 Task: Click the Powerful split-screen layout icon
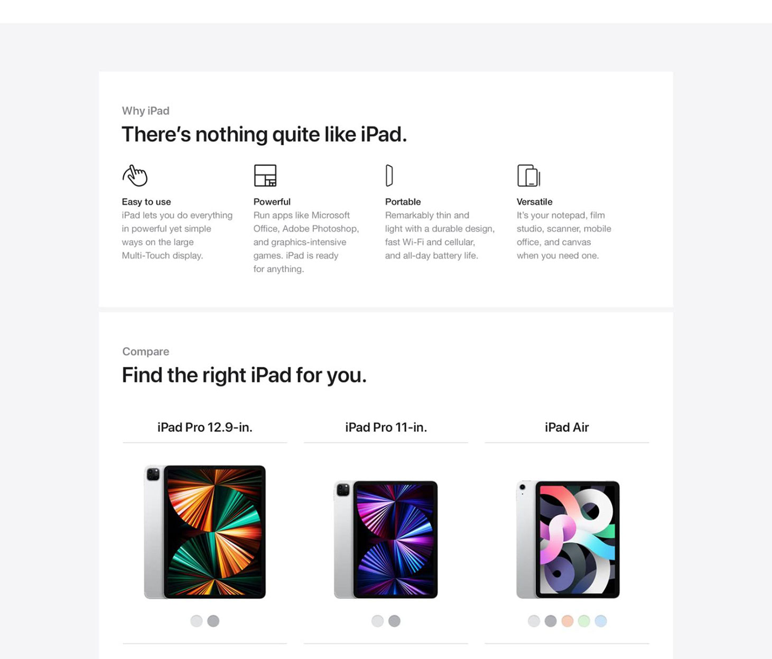[265, 175]
